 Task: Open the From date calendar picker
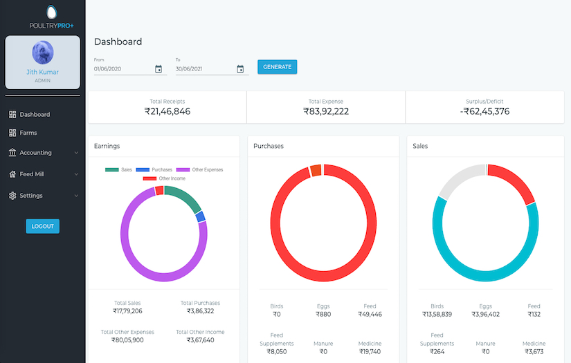(158, 69)
